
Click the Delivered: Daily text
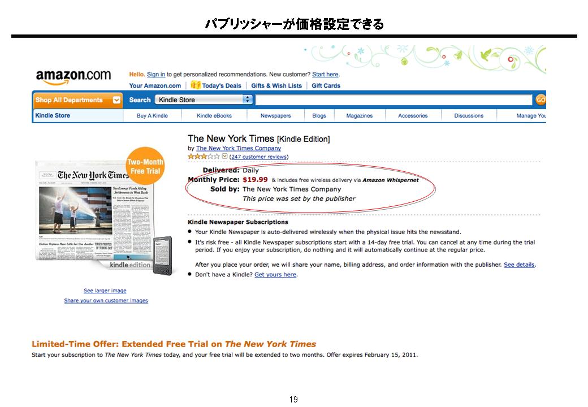[231, 170]
